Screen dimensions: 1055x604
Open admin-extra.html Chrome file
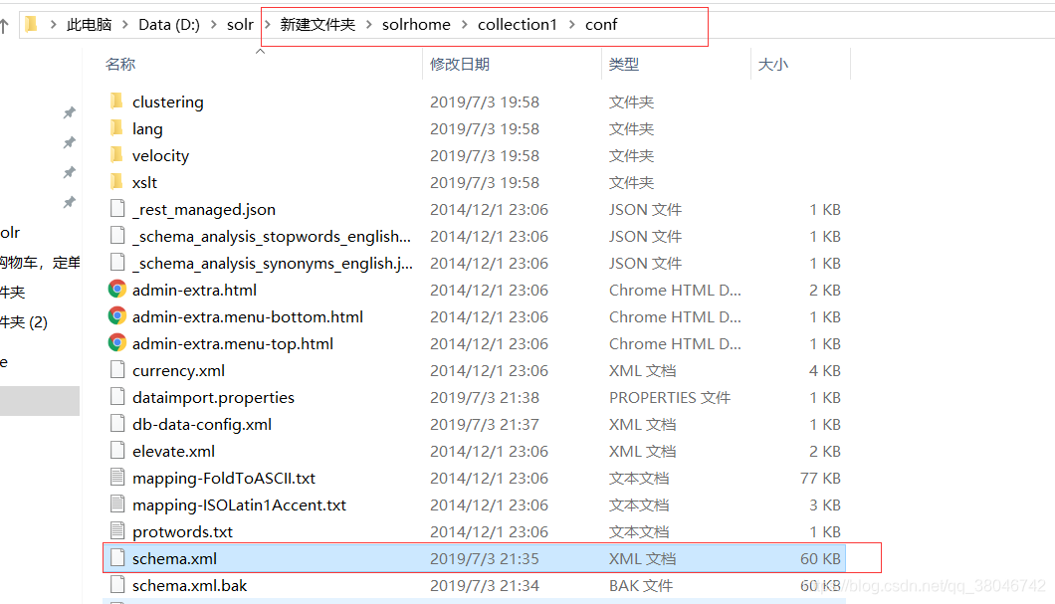(194, 289)
